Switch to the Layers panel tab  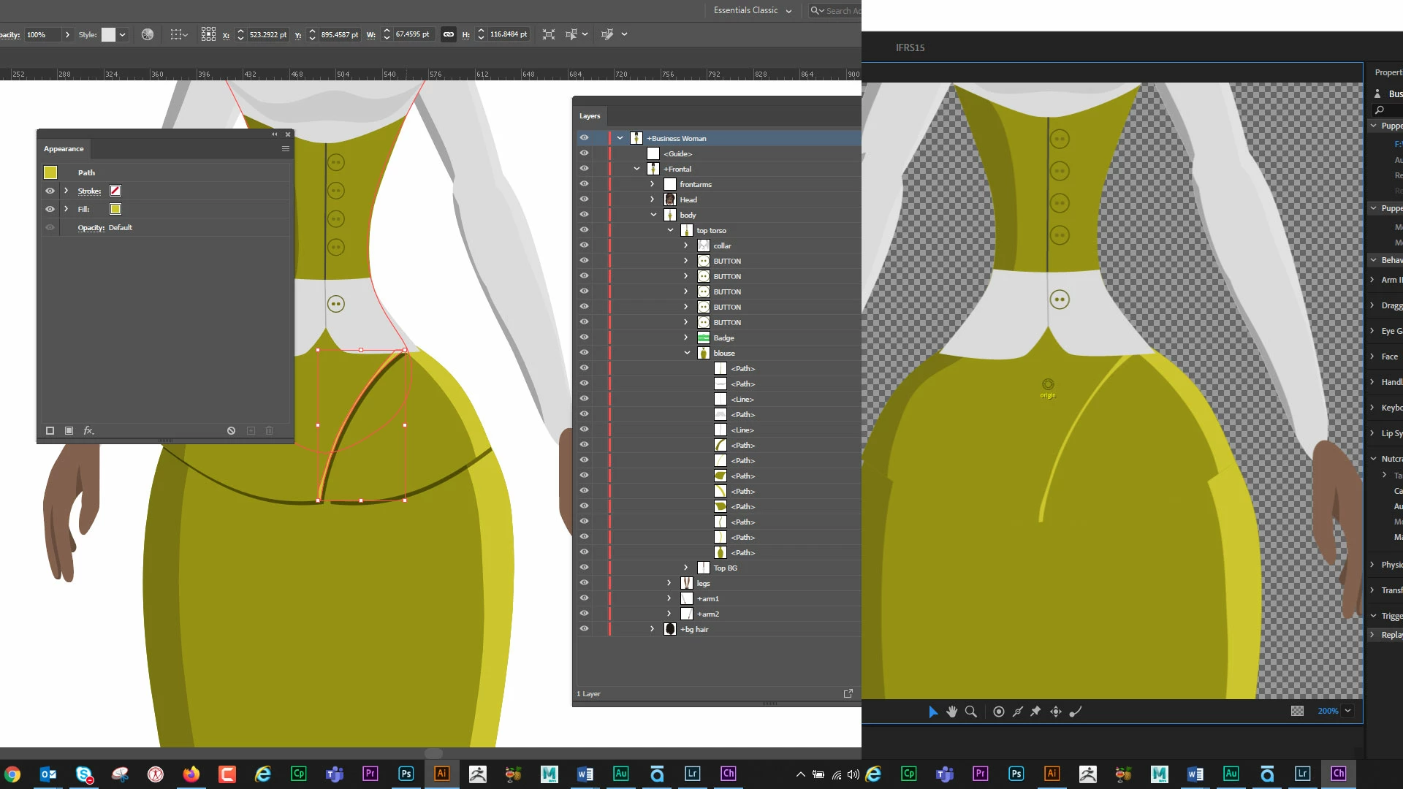(590, 116)
